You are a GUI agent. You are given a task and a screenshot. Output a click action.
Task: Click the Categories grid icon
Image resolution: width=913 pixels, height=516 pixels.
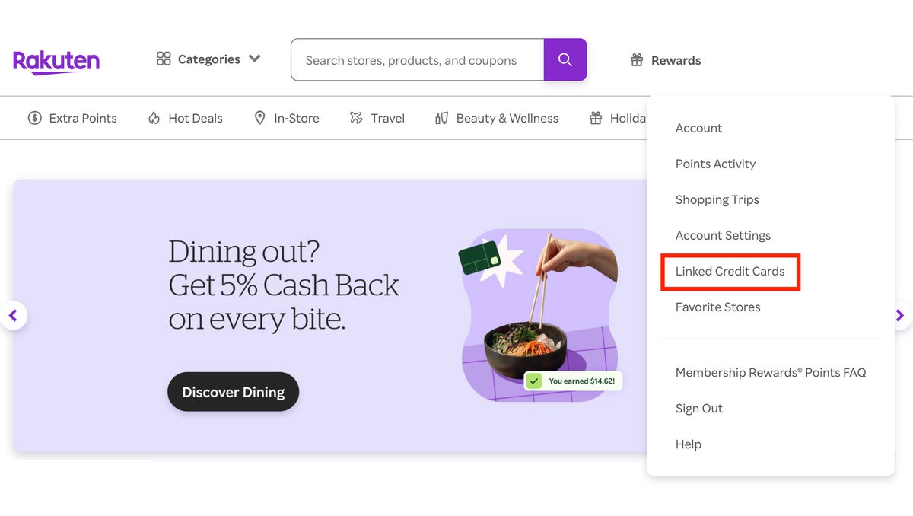click(163, 58)
